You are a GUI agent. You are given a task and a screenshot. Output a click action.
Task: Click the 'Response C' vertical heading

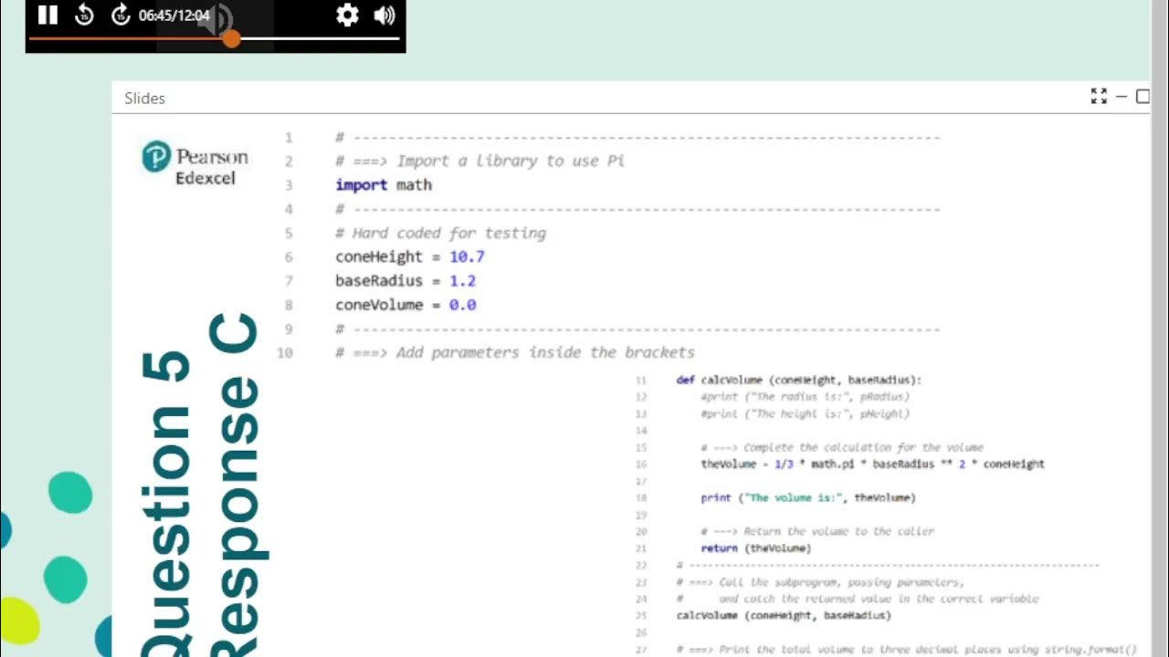[237, 484]
